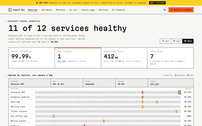Image resolution: width=202 pixels, height=126 pixels.
Task: Click the Waiting room service name
Action: pyautogui.click(x=18, y=106)
